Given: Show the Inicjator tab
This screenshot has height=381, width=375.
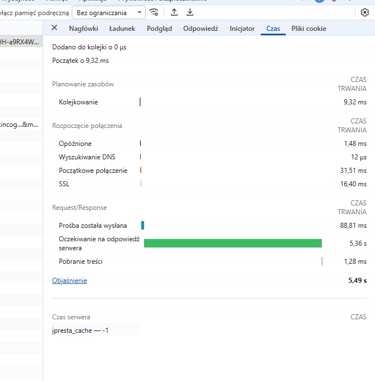Looking at the screenshot, I should click(x=242, y=29).
